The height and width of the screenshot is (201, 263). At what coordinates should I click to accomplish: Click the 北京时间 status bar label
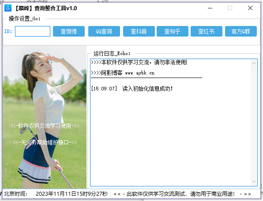coord(16,194)
